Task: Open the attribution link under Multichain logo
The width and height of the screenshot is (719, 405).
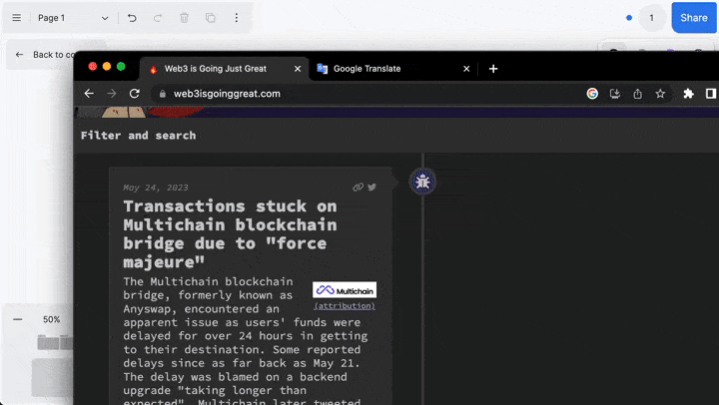Action: (x=345, y=306)
